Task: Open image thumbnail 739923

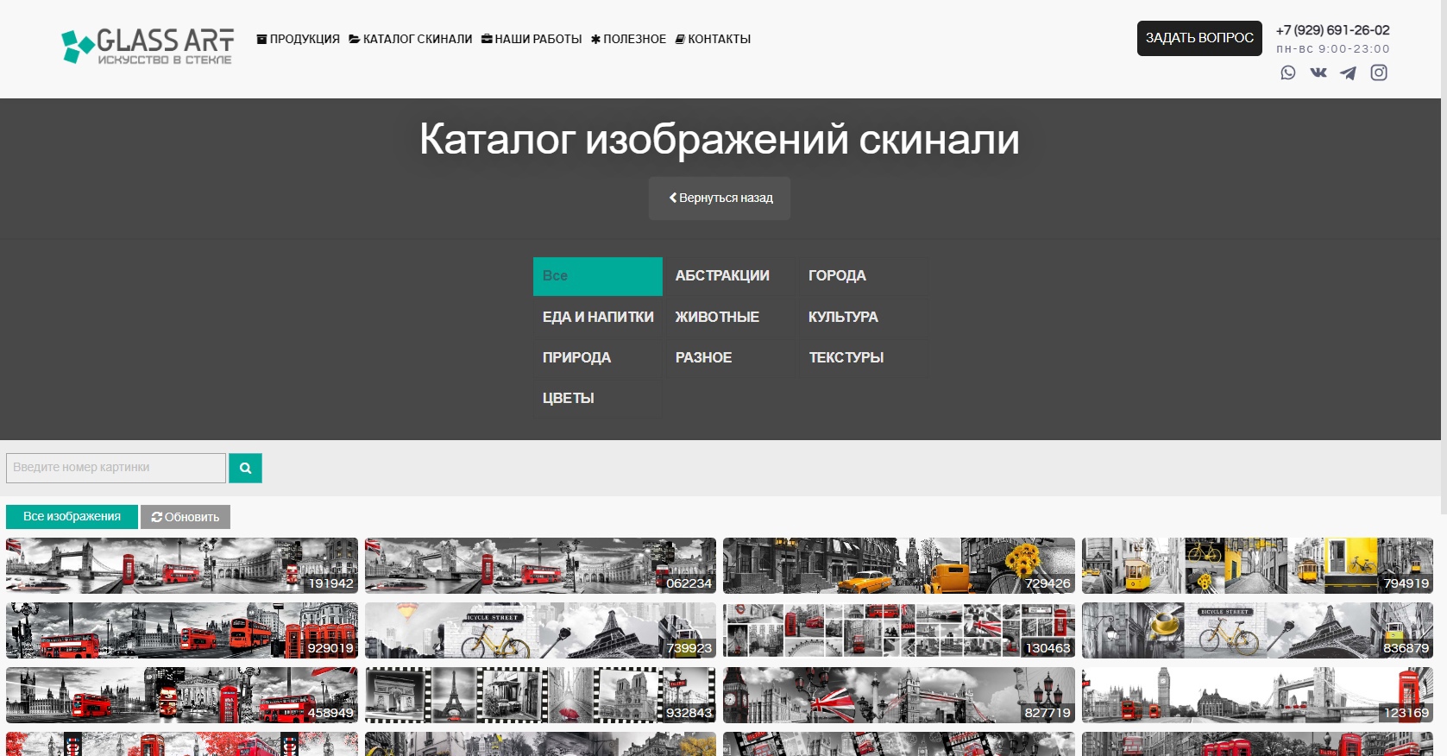Action: click(540, 630)
